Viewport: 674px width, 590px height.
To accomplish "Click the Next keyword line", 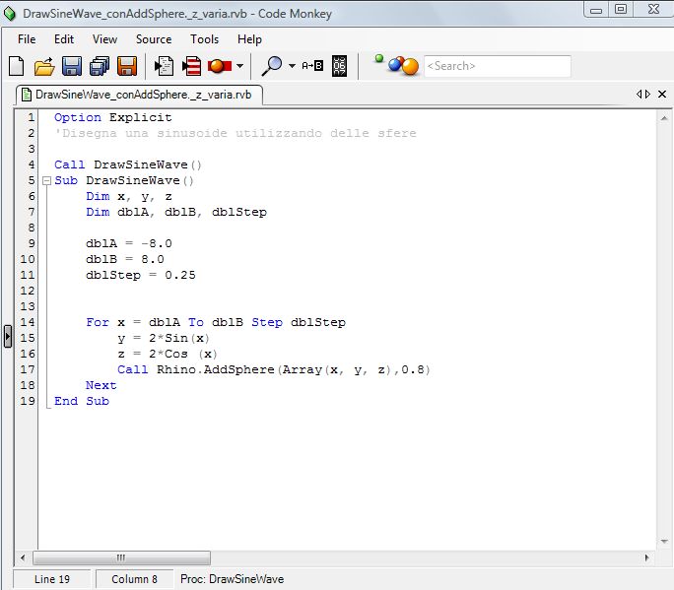I will 101,385.
